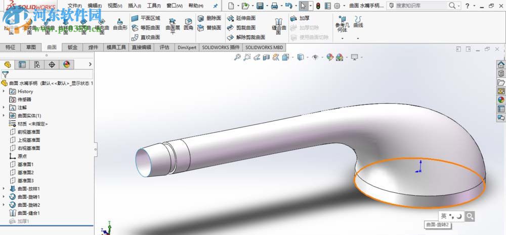Open the 工具(T) menu
The height and width of the screenshot is (235, 506).
[154, 6]
